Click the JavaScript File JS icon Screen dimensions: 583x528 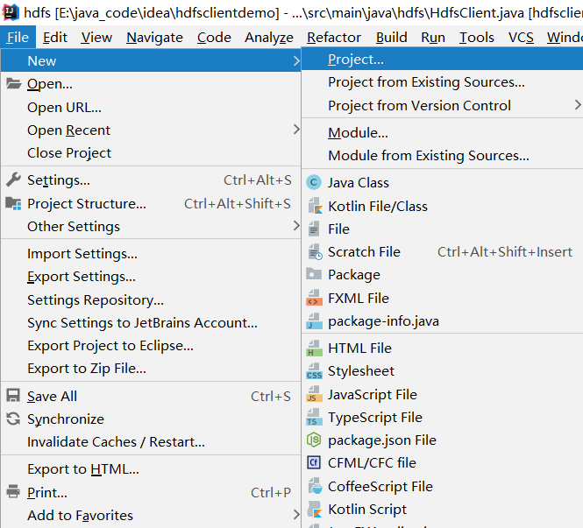pos(314,394)
